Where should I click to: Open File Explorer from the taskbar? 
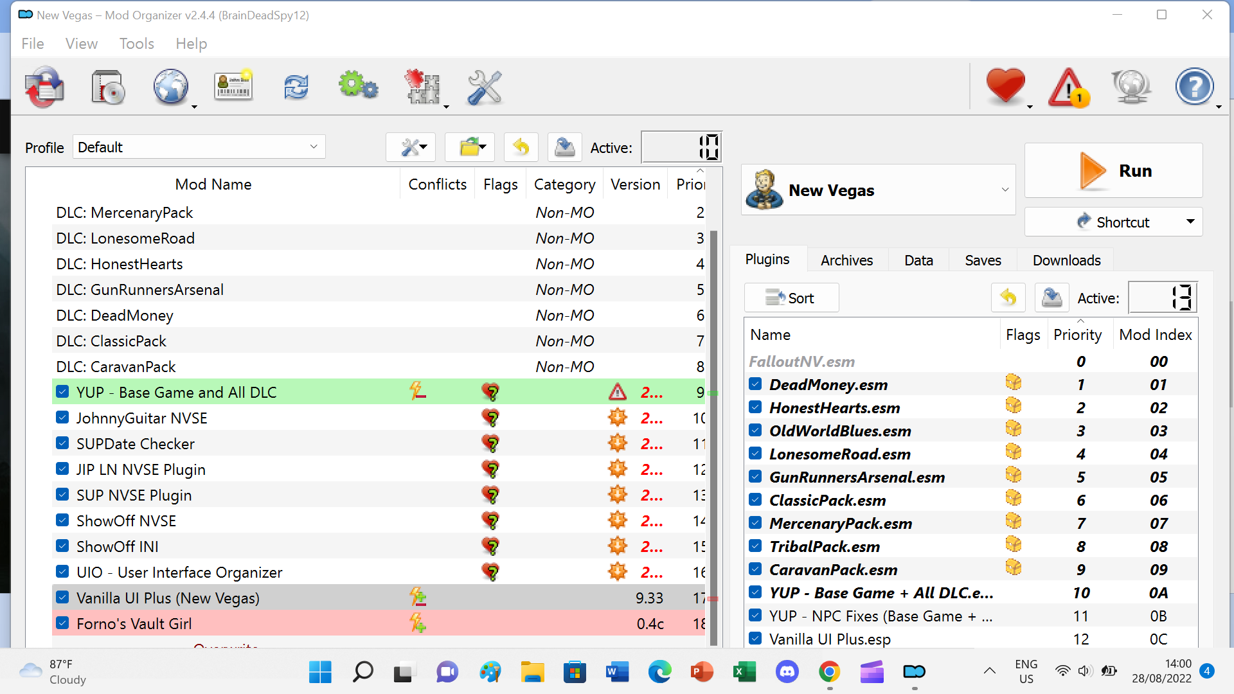tap(533, 672)
